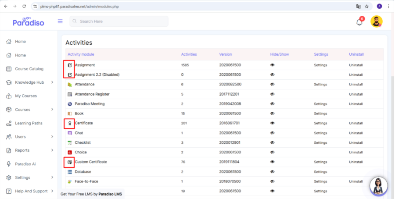Click the Certificate module ribbon icon
Screen dimensions: 395x199
69,123
